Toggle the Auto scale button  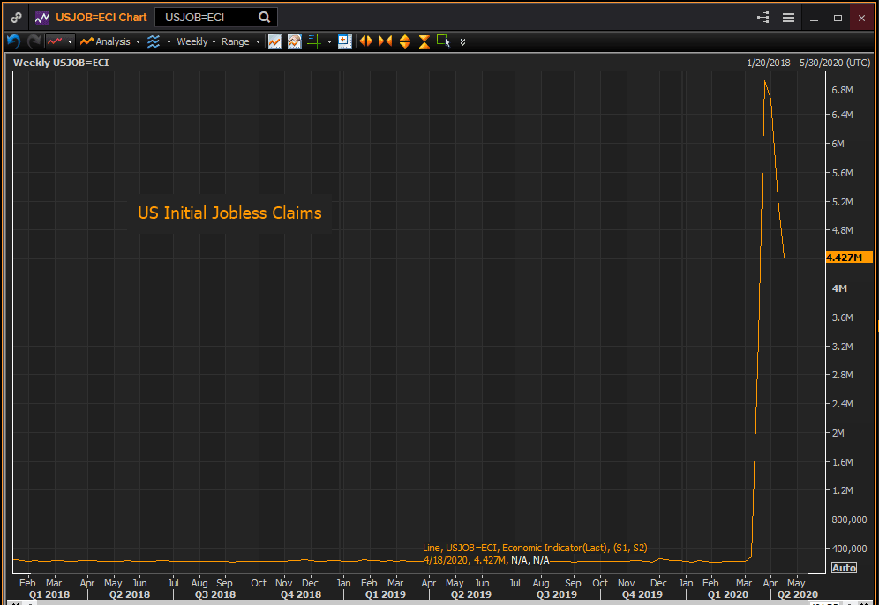click(844, 567)
